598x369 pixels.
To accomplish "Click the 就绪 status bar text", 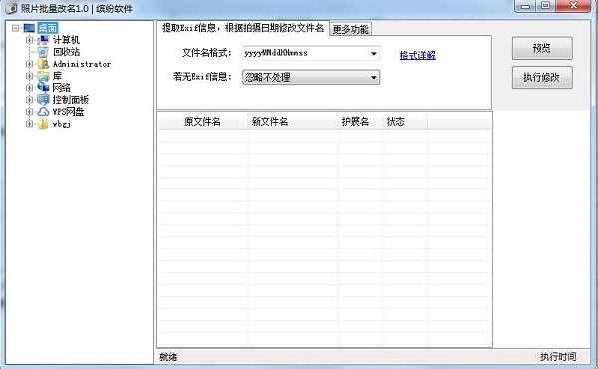I will pyautogui.click(x=168, y=357).
